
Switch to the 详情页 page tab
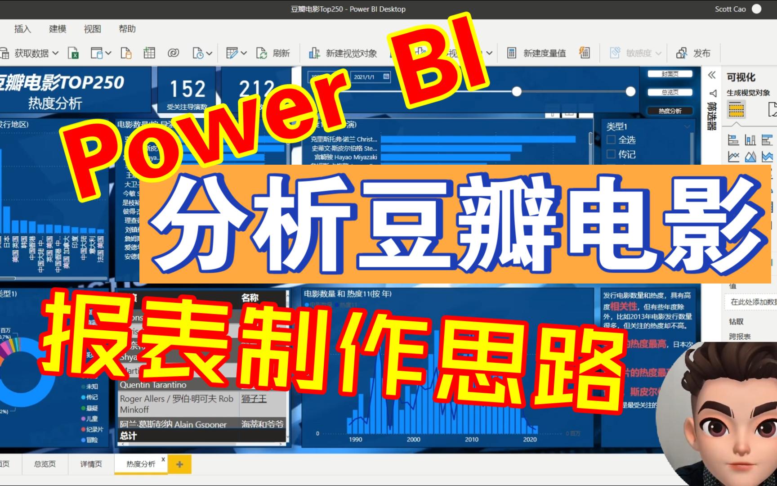point(91,464)
